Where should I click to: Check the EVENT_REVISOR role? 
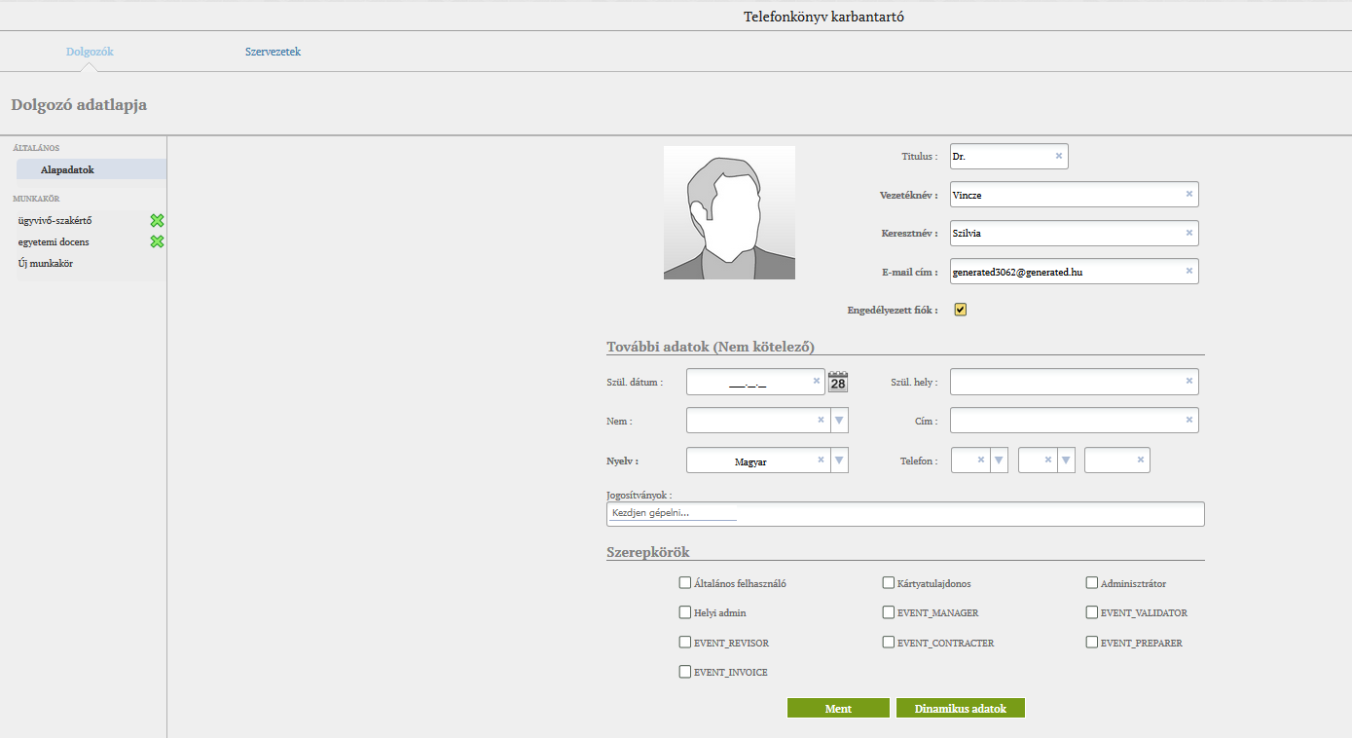(684, 643)
